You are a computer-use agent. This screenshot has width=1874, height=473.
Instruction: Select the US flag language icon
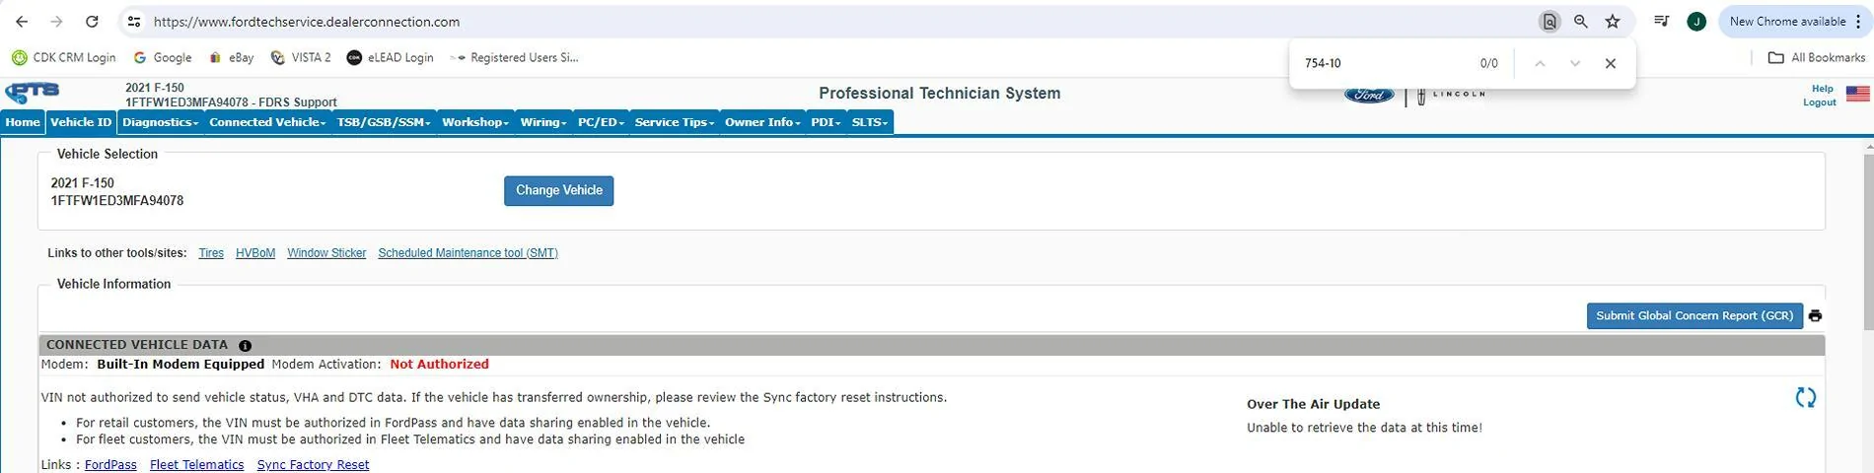coord(1858,94)
